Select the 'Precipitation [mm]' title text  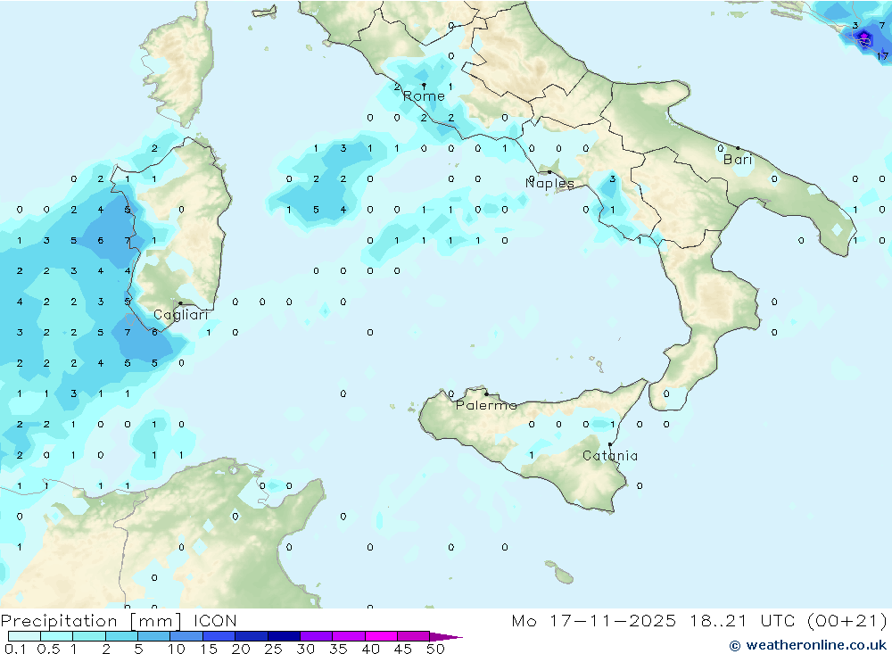pyautogui.click(x=92, y=621)
